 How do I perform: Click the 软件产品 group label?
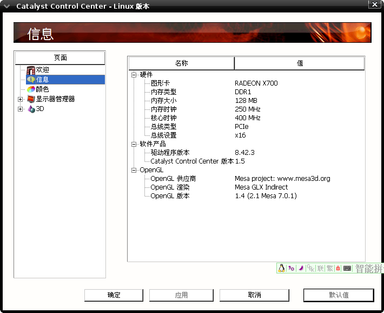coord(153,144)
